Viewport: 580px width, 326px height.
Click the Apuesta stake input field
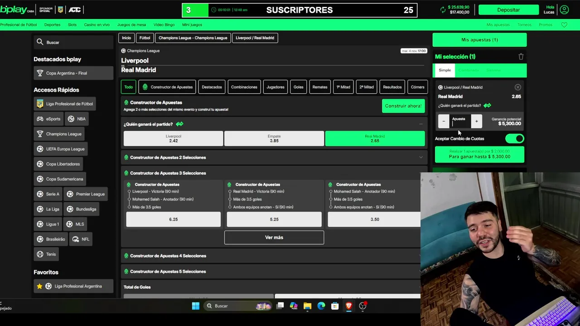[x=460, y=121]
